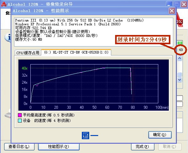Click the scrollbar thumb on right edge
188x153 pixels.
[179, 74]
